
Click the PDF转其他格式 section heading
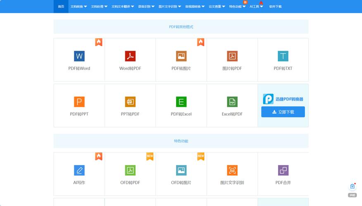pyautogui.click(x=181, y=27)
